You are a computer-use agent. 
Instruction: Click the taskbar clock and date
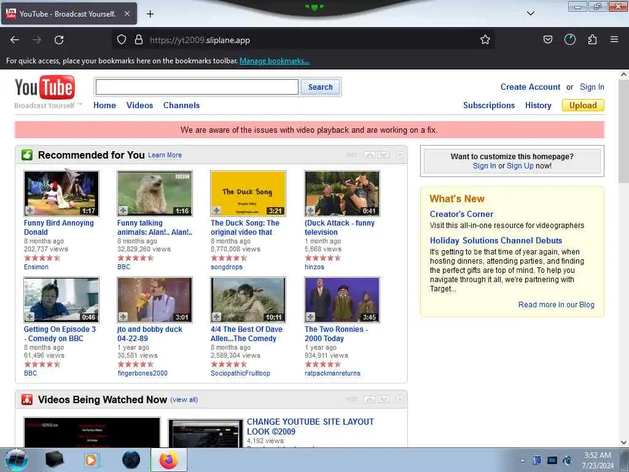tap(598, 460)
